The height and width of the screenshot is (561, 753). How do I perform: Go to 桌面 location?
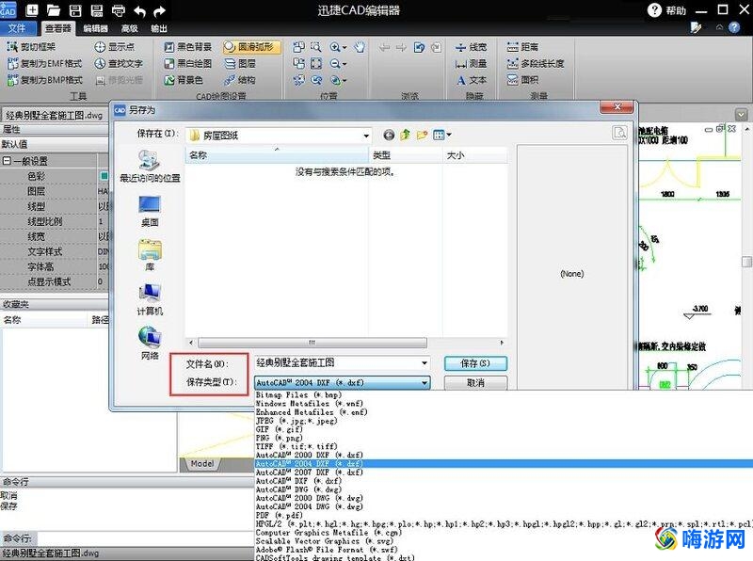coord(150,211)
